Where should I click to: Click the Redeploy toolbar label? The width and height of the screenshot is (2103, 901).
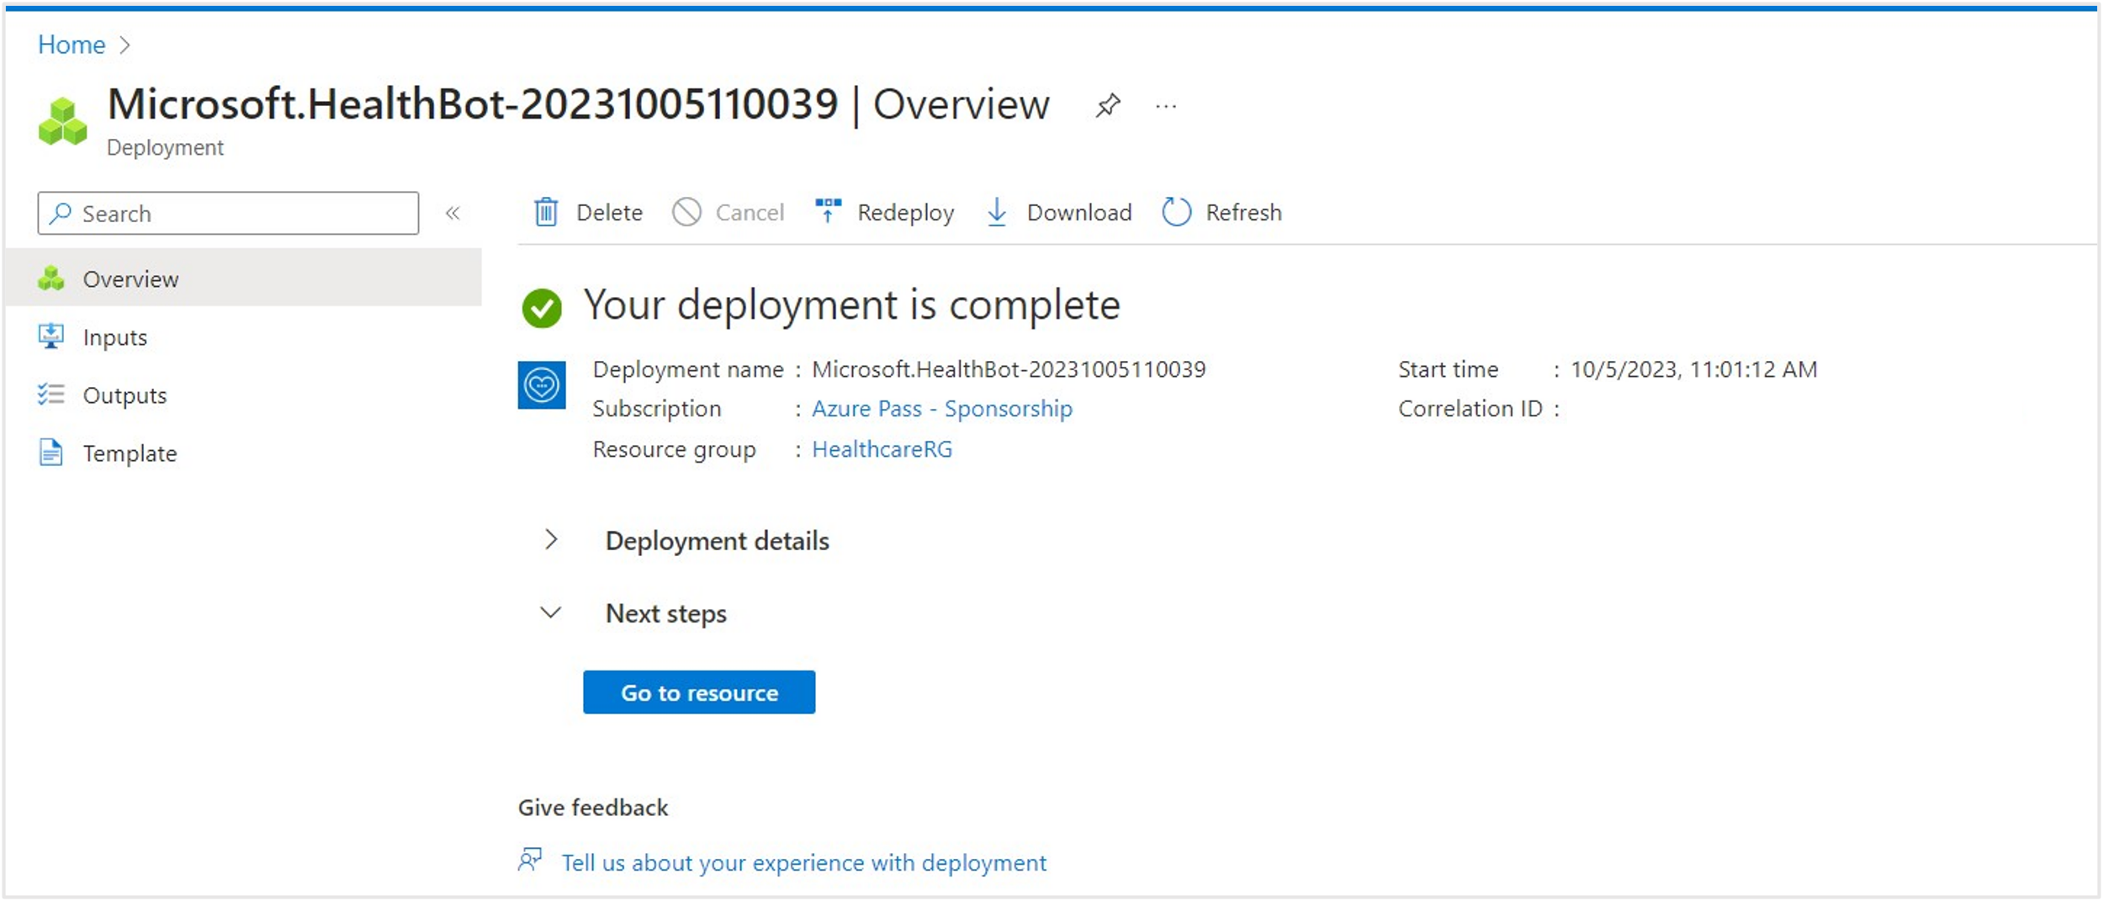point(906,213)
